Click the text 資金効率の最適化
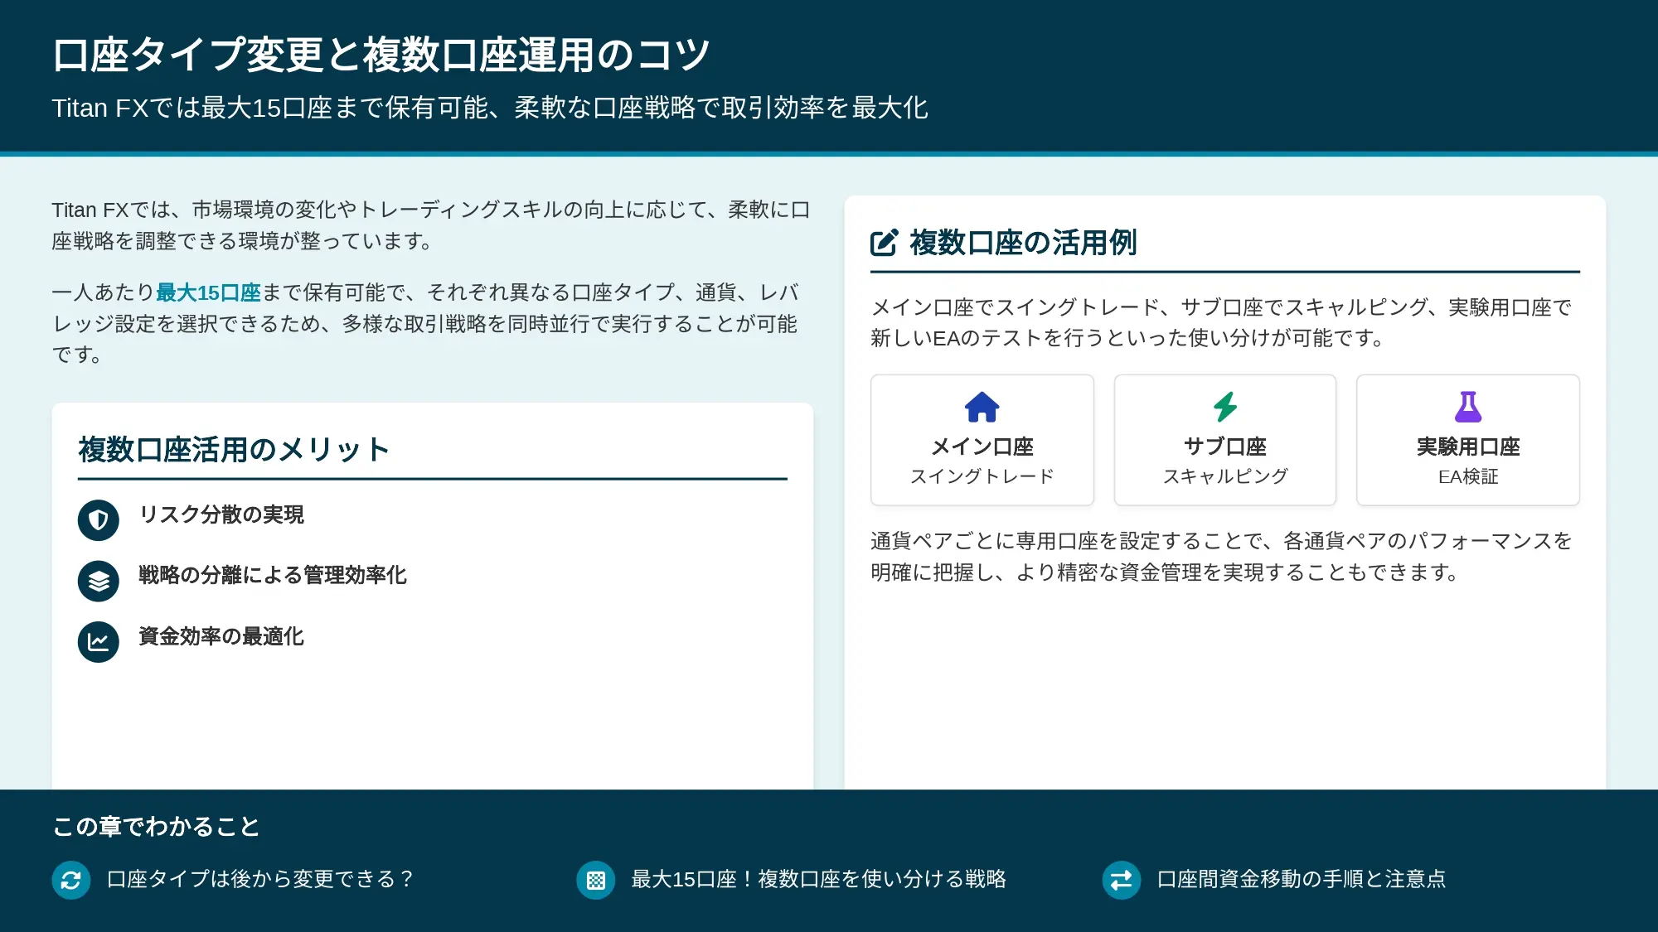The width and height of the screenshot is (1658, 932). point(221,636)
